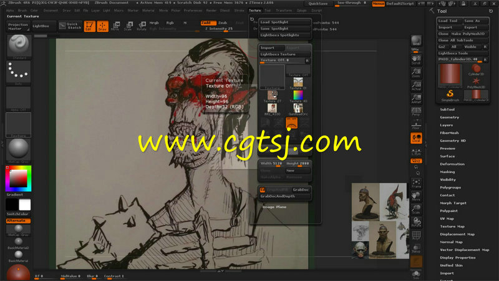The height and width of the screenshot is (281, 499).
Task: Click the GrabDoc button
Action: [x=301, y=190]
